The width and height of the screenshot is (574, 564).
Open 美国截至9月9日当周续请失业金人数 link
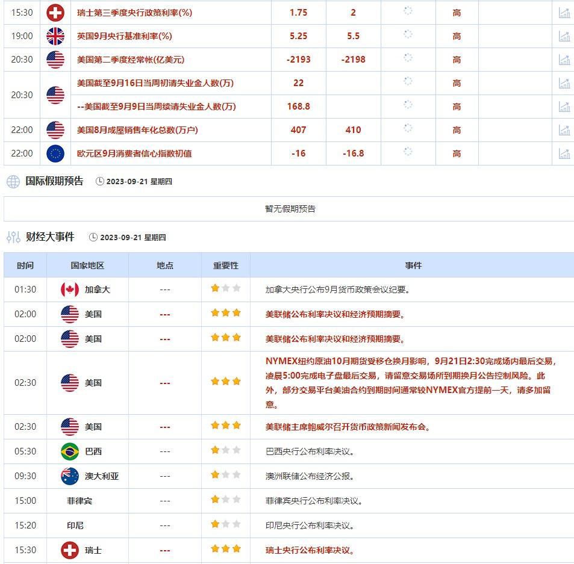pyautogui.click(x=157, y=107)
